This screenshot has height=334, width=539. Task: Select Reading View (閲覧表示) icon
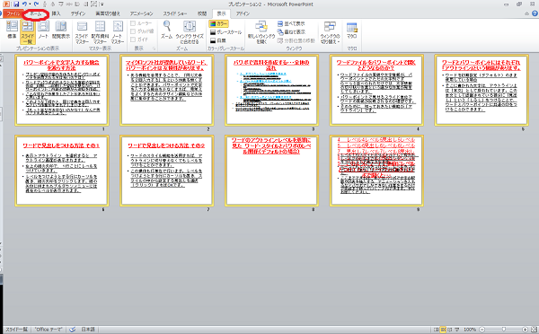[x=61, y=30]
